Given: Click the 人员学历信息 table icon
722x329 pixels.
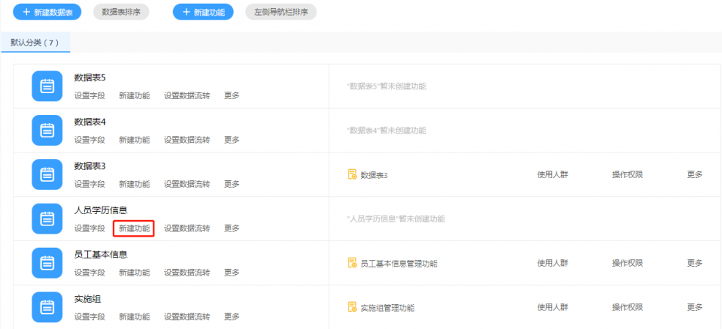Looking at the screenshot, I should click(47, 219).
